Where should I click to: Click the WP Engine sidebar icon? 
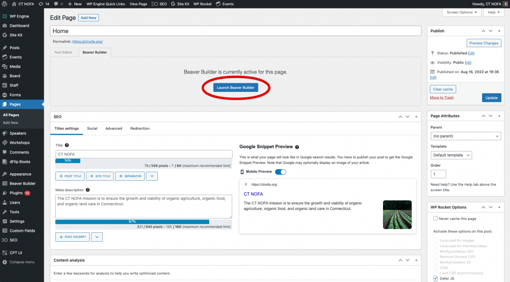(x=4, y=16)
